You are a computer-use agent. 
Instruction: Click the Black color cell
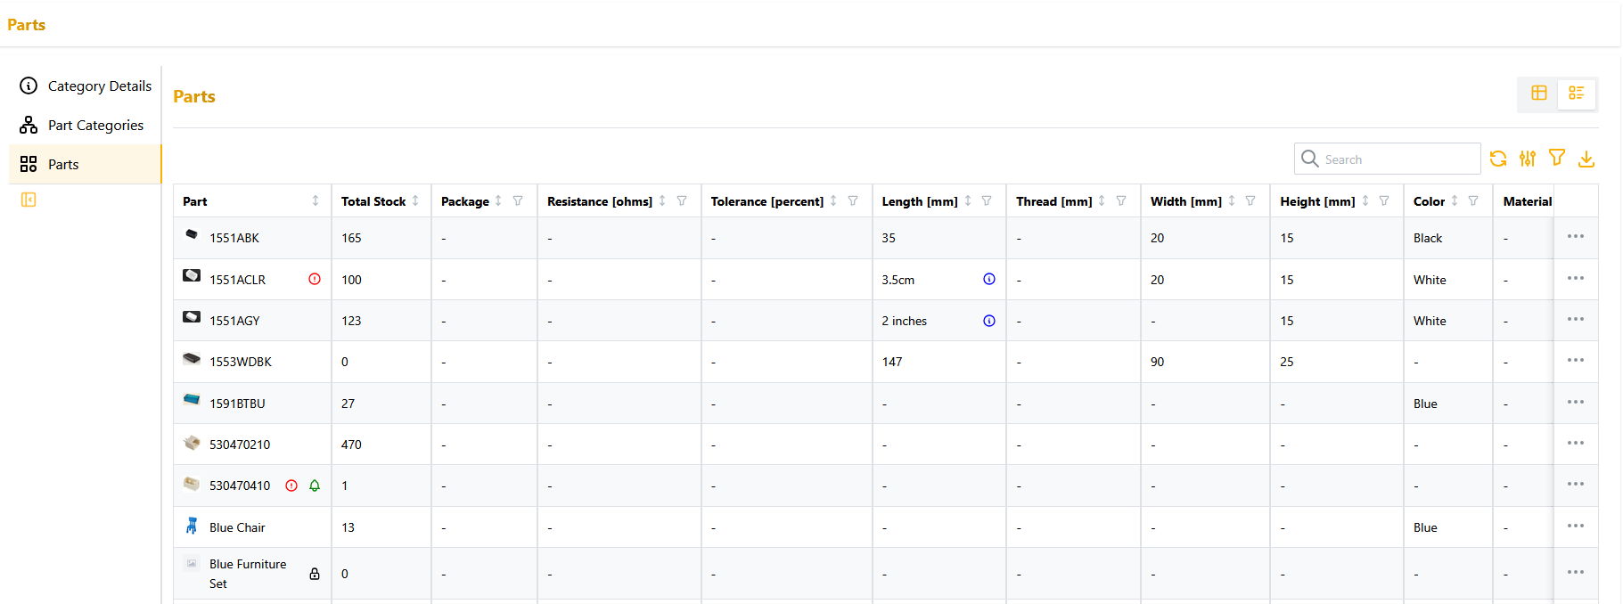1428,238
